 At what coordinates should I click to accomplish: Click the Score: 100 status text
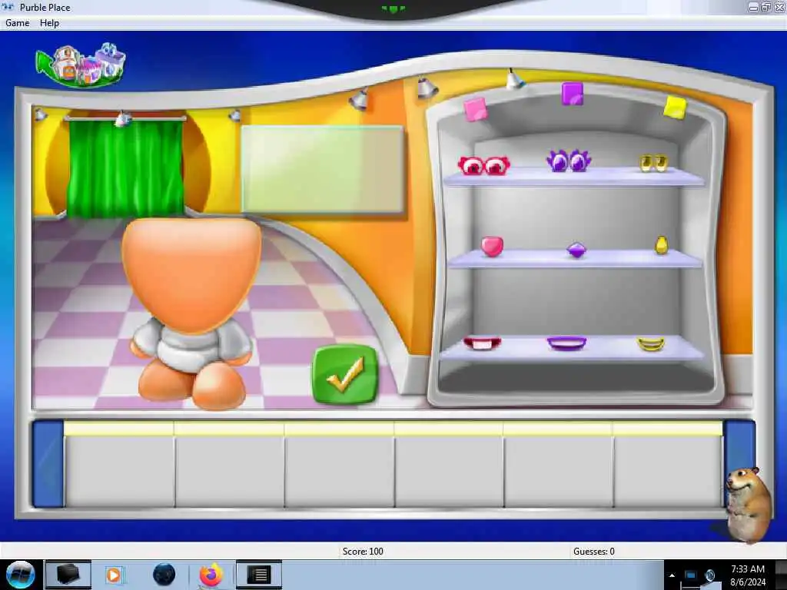point(363,552)
